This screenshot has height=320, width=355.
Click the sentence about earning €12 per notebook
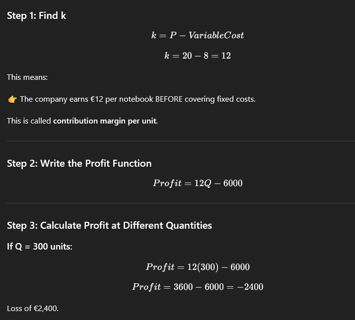point(138,99)
